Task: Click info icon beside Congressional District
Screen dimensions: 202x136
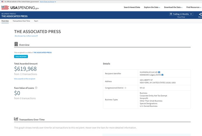Action: click(x=125, y=88)
